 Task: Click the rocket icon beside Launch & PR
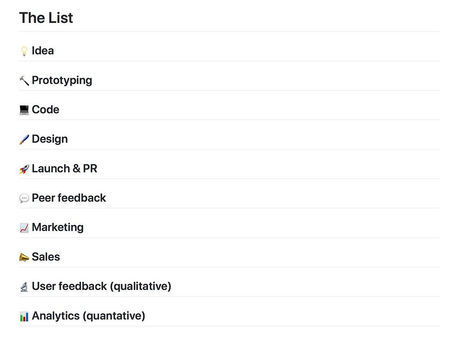coord(24,169)
